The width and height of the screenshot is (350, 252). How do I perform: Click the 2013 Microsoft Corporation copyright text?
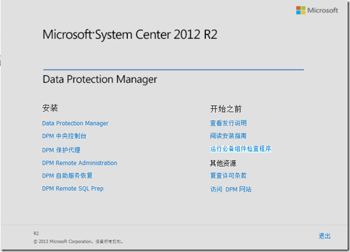[x=78, y=242]
